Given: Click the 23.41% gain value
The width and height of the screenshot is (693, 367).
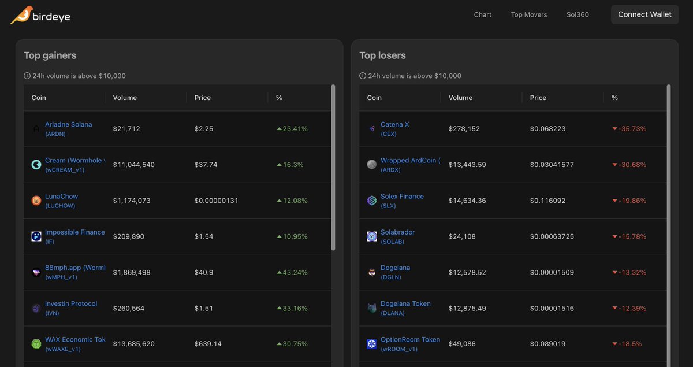Looking at the screenshot, I should (x=292, y=129).
